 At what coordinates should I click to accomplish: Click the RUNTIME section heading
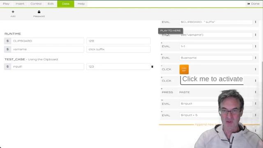(x=13, y=34)
